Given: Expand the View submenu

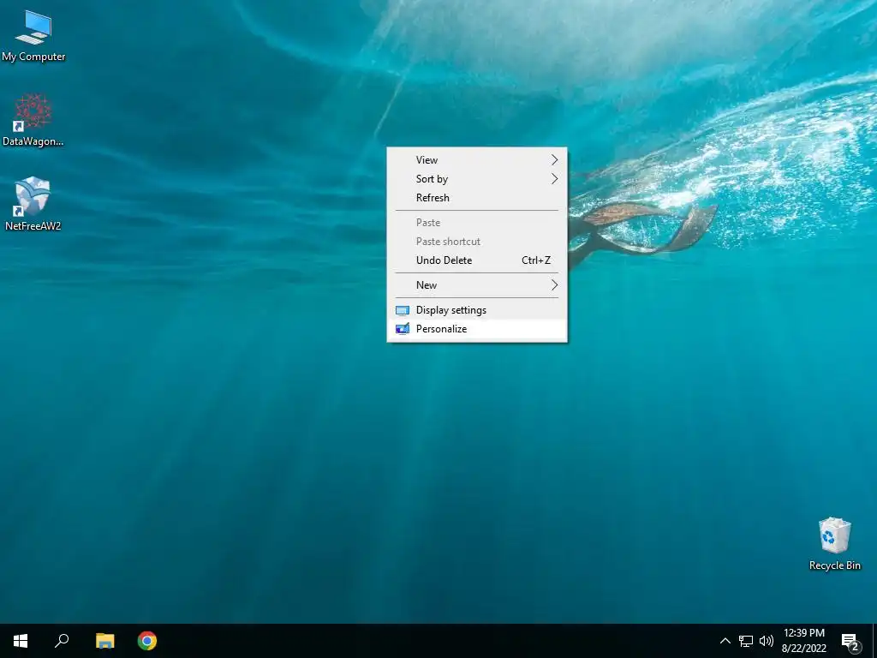Looking at the screenshot, I should tap(477, 160).
